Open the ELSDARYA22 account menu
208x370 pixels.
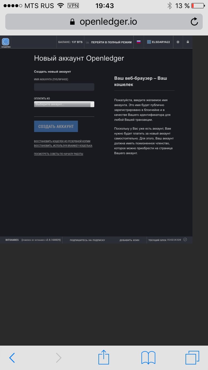(158, 42)
